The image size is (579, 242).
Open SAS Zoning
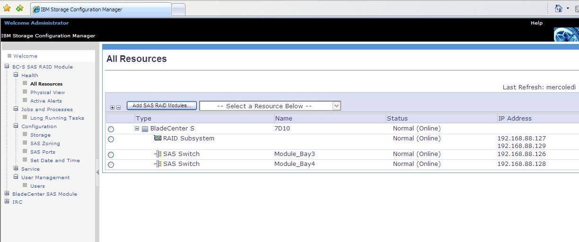coord(45,143)
